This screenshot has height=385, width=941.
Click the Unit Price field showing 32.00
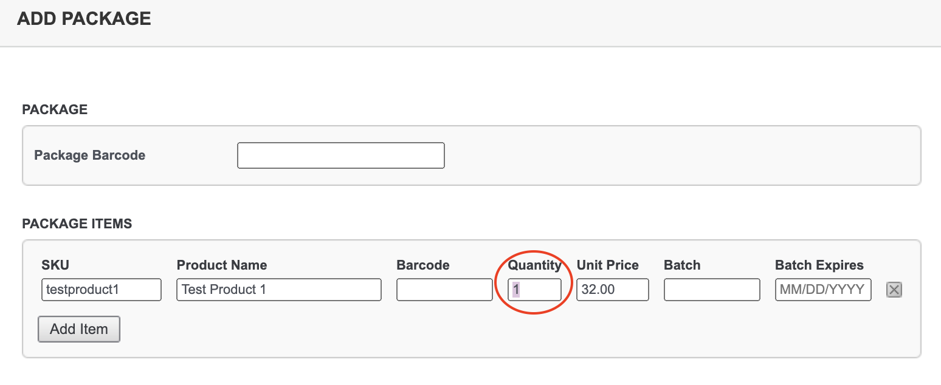click(x=612, y=290)
